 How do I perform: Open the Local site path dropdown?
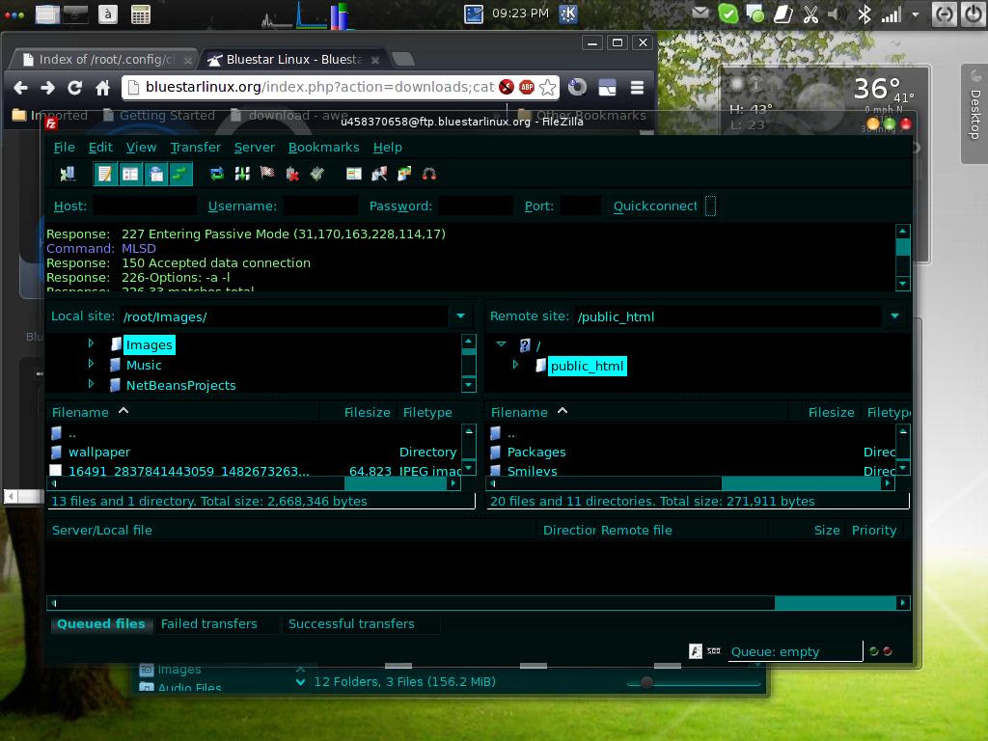click(x=460, y=316)
